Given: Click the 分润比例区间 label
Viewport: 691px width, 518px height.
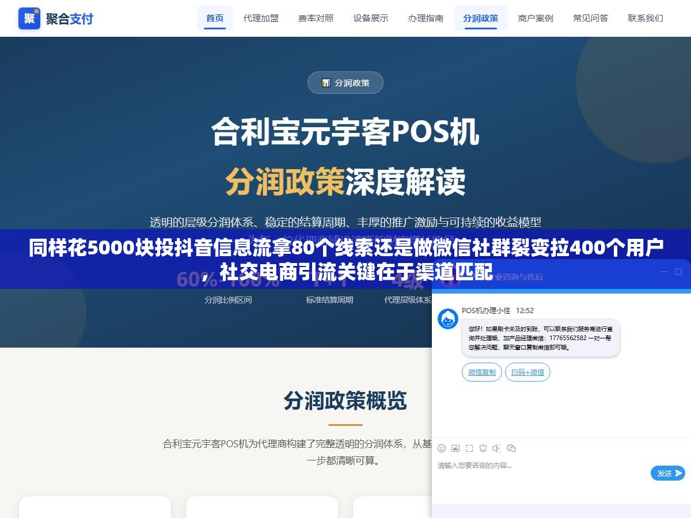Looking at the screenshot, I should tap(228, 300).
